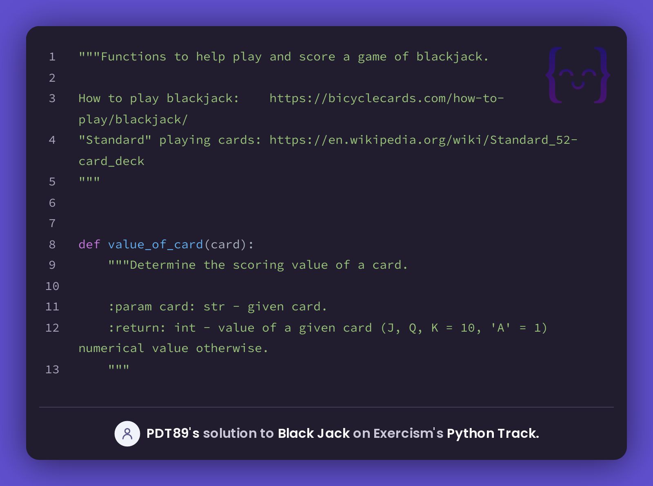This screenshot has height=486, width=653.
Task: Click the docstring on line 9
Action: click(258, 265)
